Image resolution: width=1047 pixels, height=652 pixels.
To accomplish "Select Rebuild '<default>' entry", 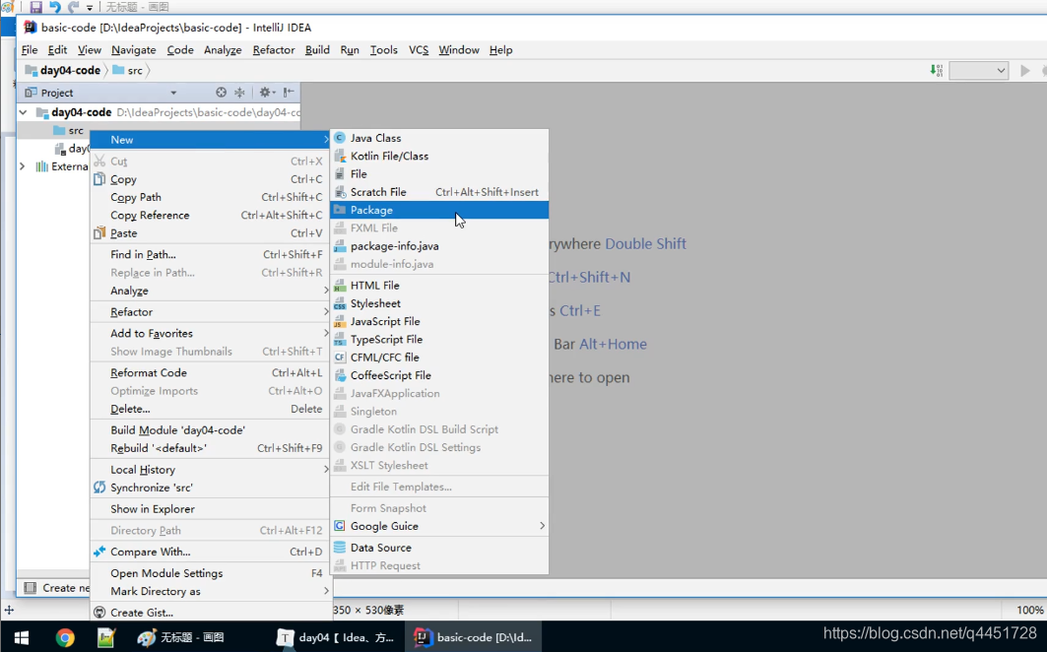I will [210, 449].
